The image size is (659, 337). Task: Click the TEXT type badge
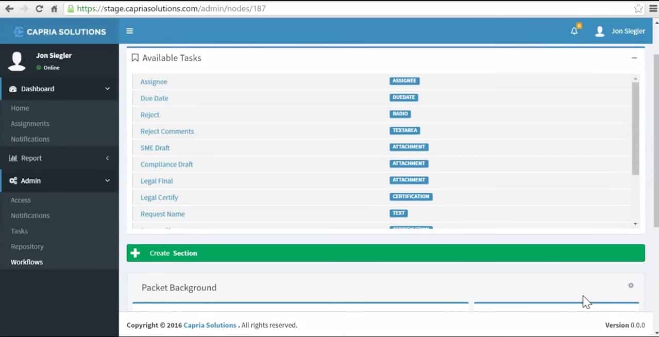398,213
